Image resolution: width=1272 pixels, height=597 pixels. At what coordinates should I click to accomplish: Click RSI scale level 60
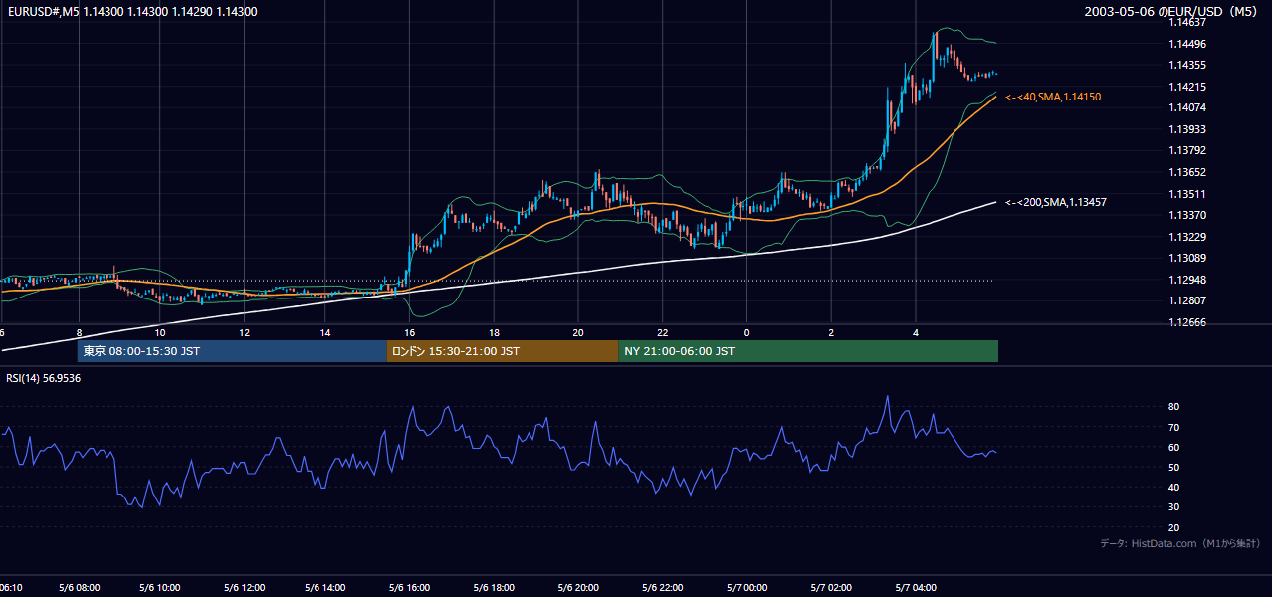tap(1174, 447)
